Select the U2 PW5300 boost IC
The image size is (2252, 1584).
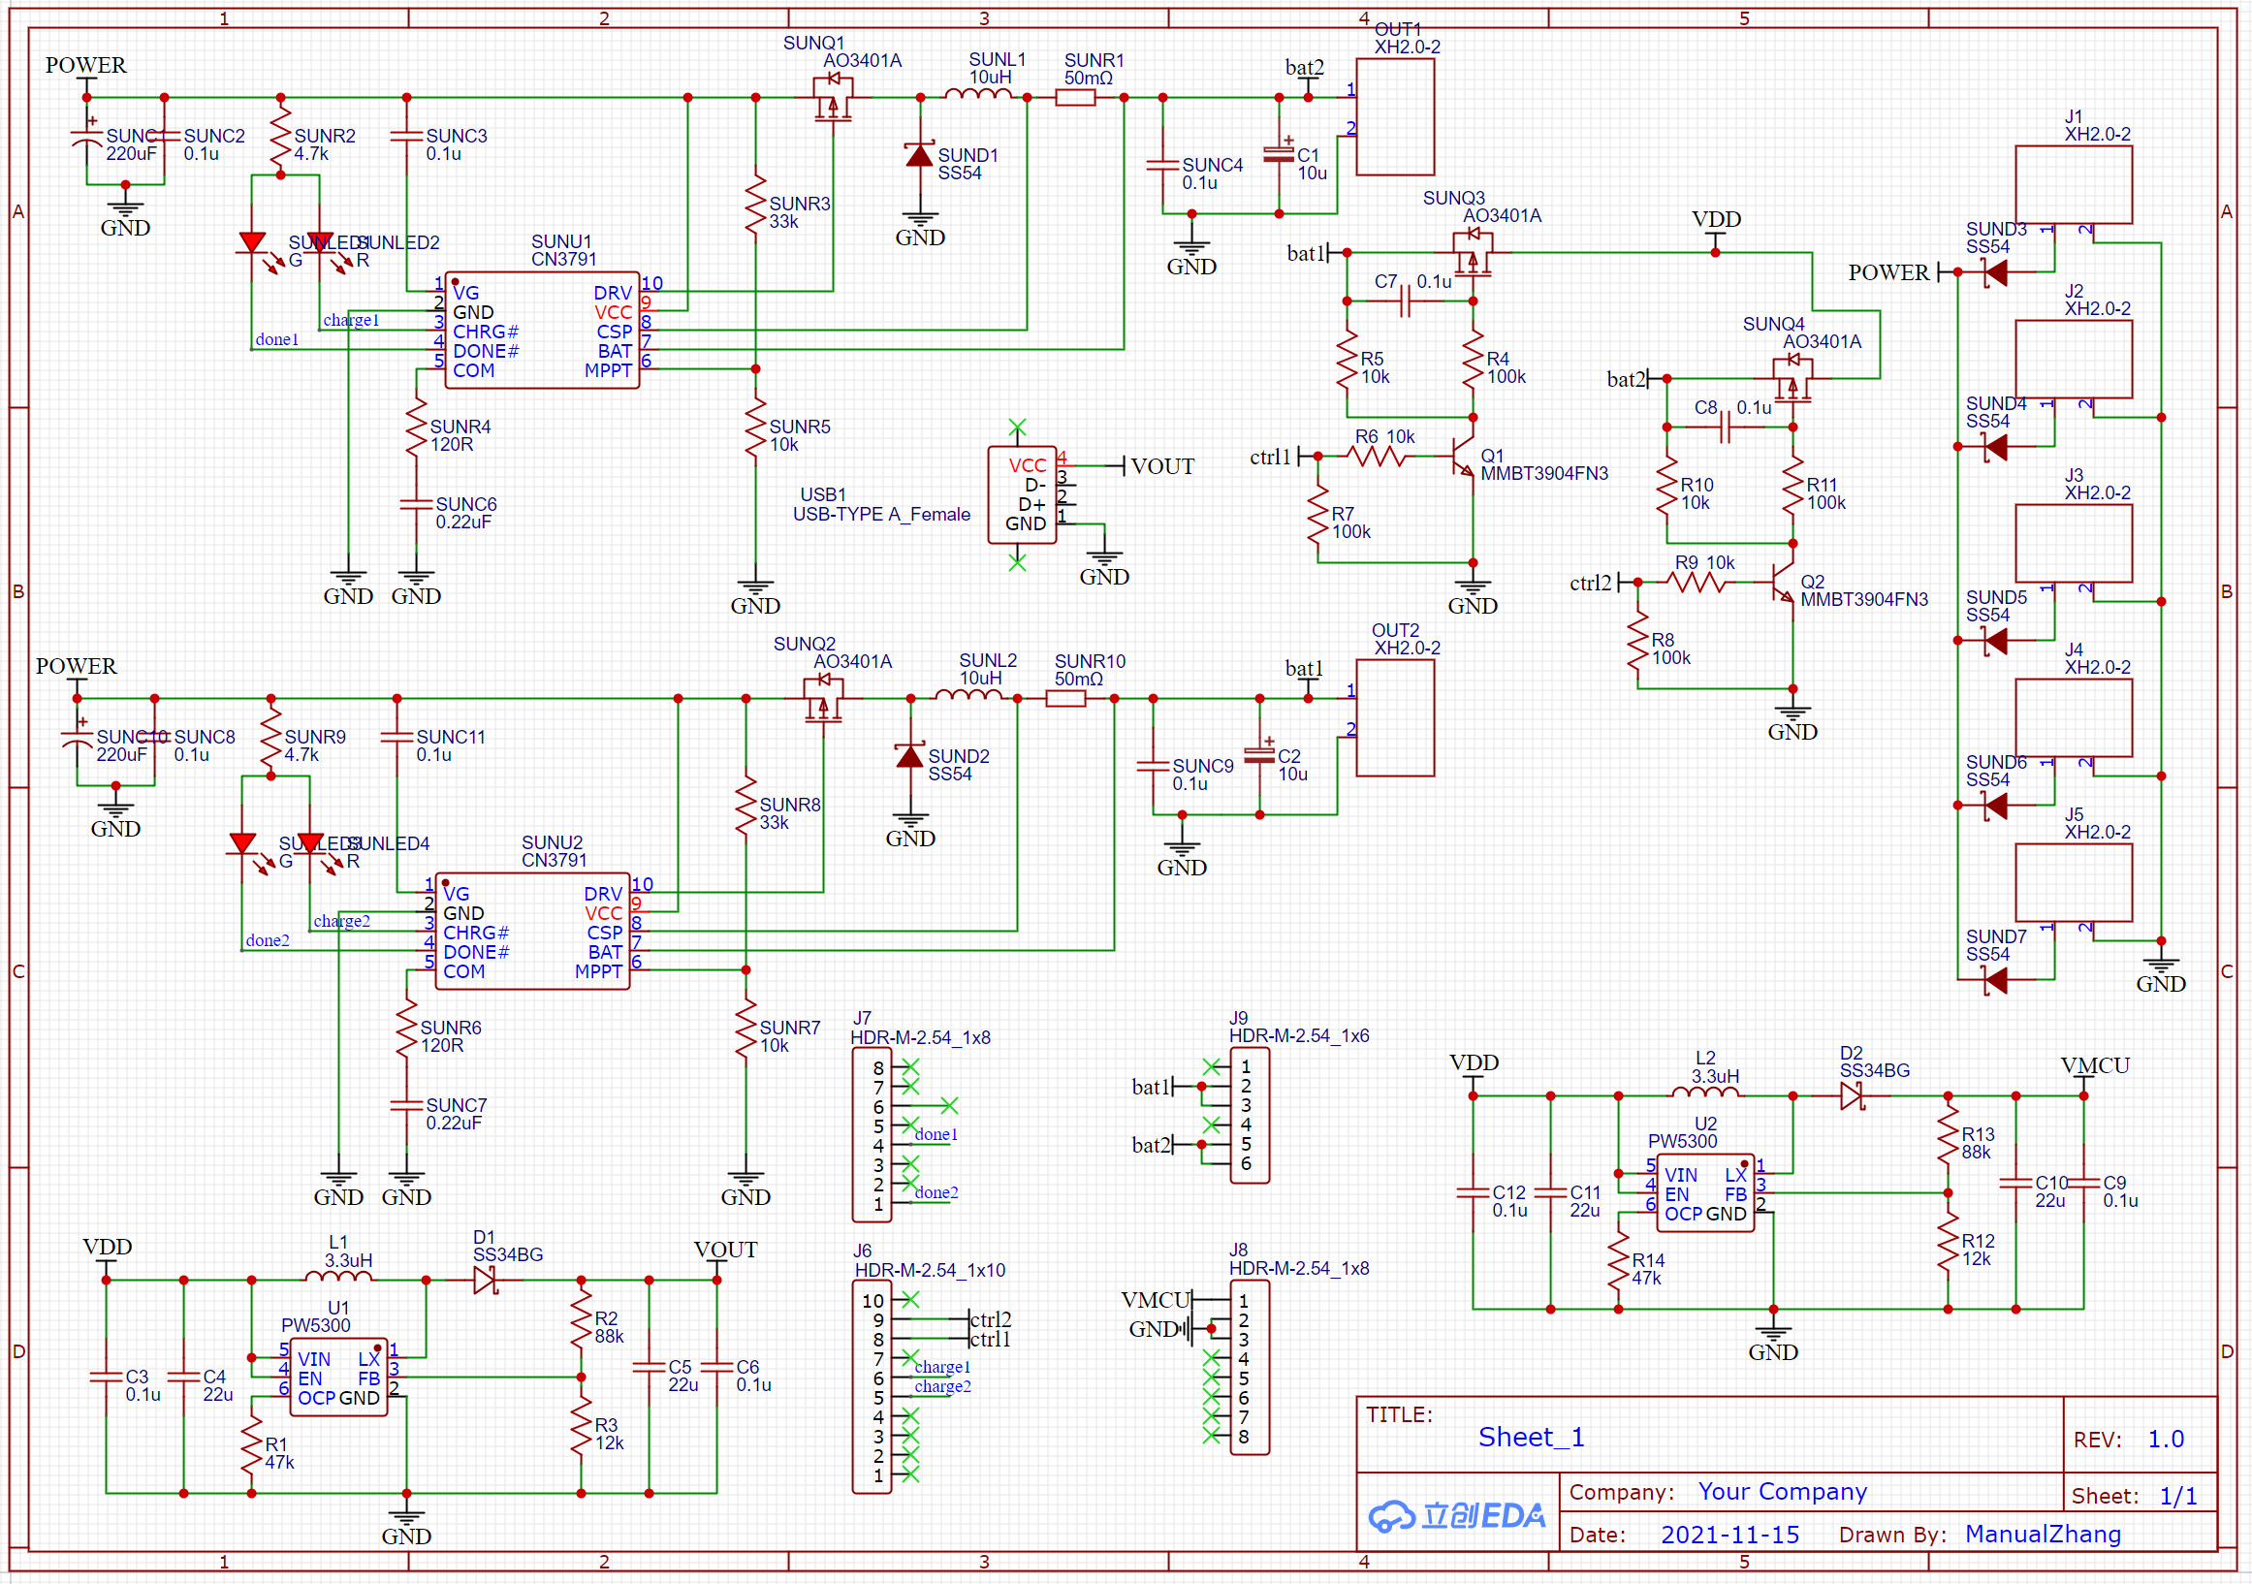(x=1704, y=1192)
